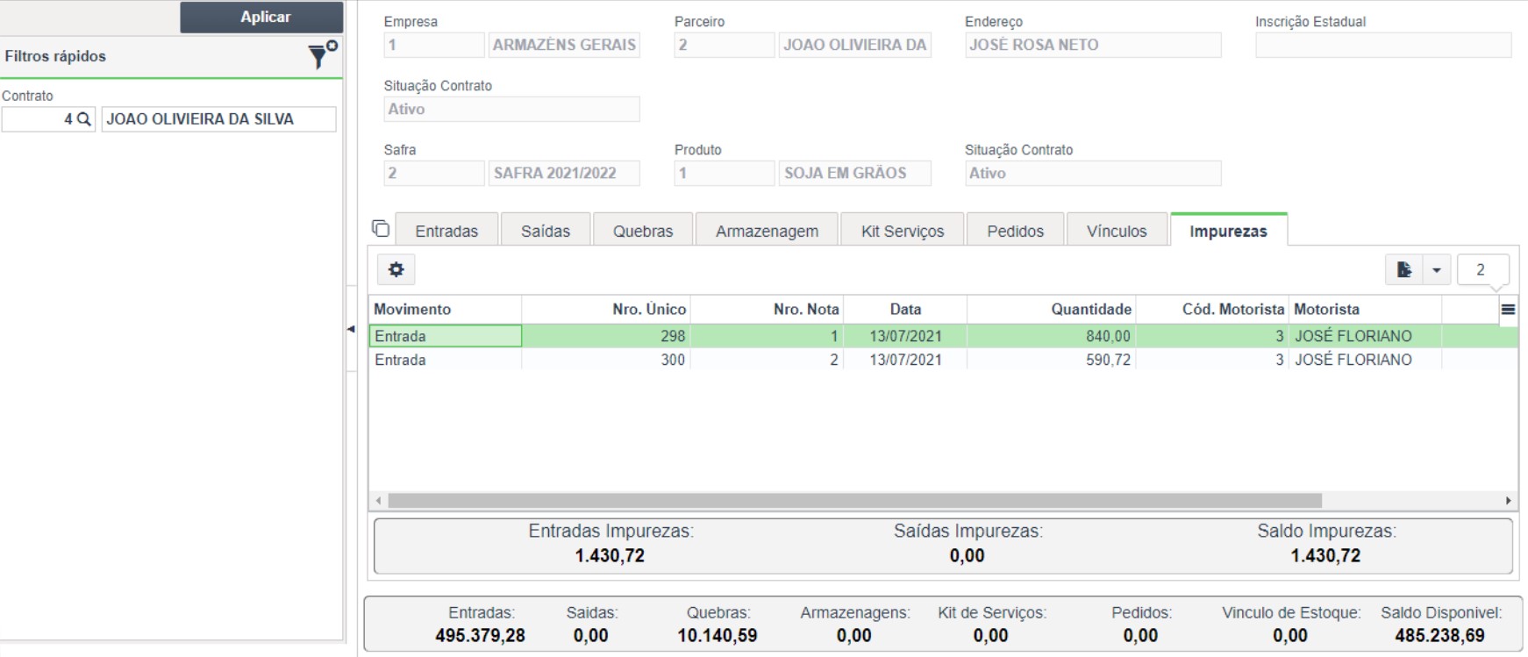Sort by the Quantidade column header

pos(1052,309)
